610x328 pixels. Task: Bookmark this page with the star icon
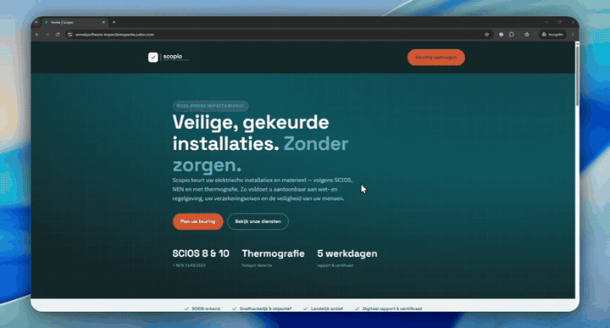[486, 35]
